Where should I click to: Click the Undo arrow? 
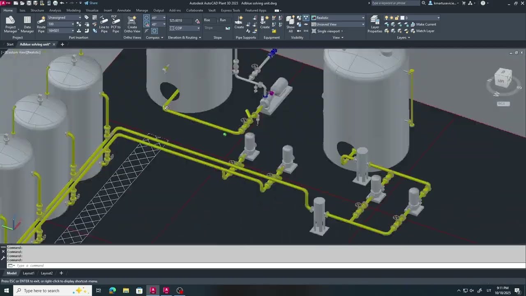(x=62, y=3)
